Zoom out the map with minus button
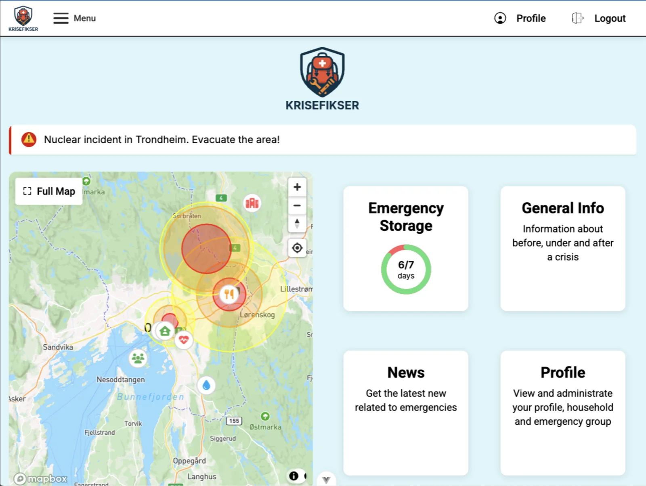The height and width of the screenshot is (486, 646). (x=297, y=205)
